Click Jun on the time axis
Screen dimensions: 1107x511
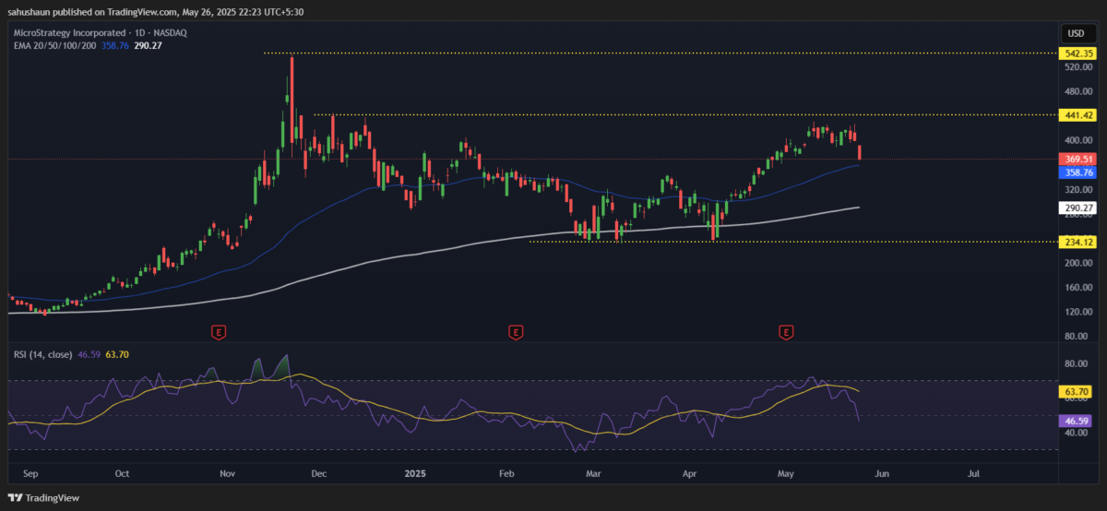[x=881, y=473]
